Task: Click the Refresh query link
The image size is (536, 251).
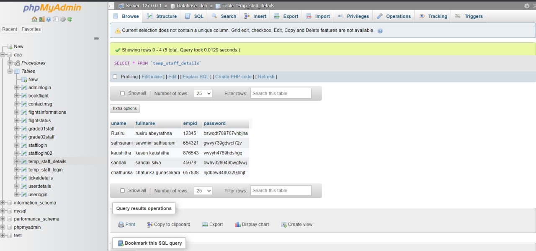Action: click(x=266, y=77)
